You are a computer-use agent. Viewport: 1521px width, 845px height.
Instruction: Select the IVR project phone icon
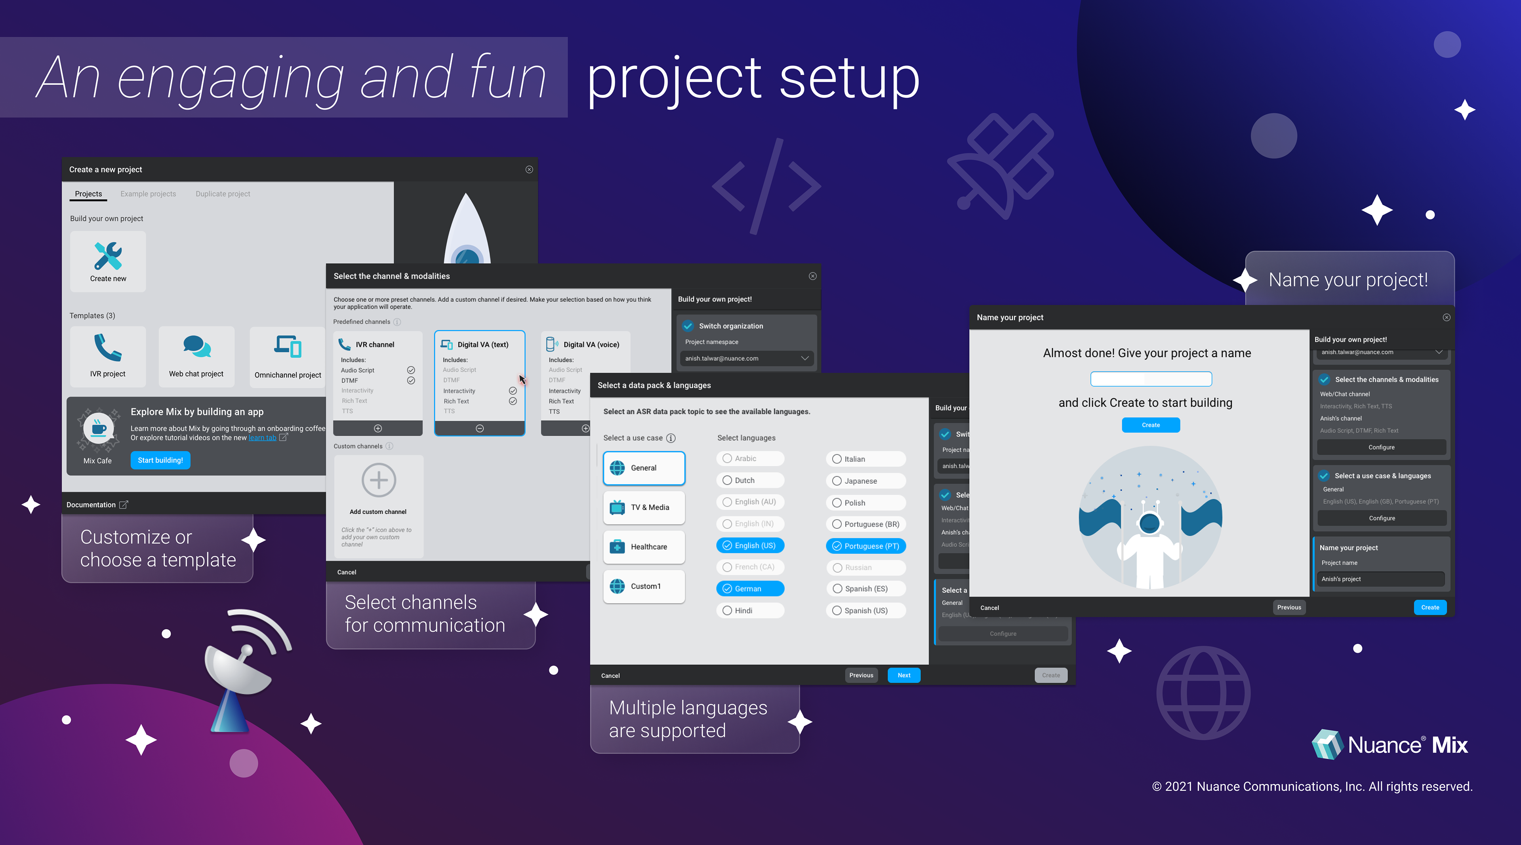(107, 347)
